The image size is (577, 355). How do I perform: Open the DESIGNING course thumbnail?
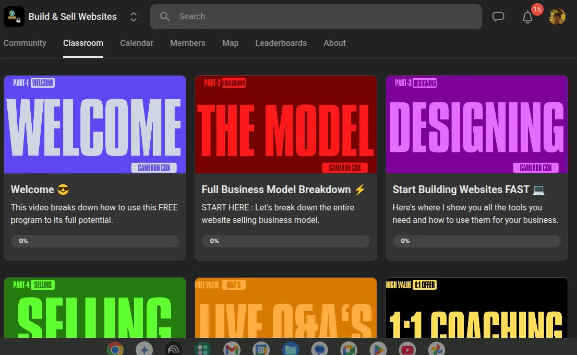(x=477, y=124)
